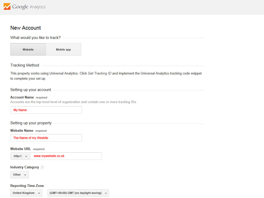Click the arrow on time zone selector
This screenshot has width=264, height=198.
click(x=106, y=193)
